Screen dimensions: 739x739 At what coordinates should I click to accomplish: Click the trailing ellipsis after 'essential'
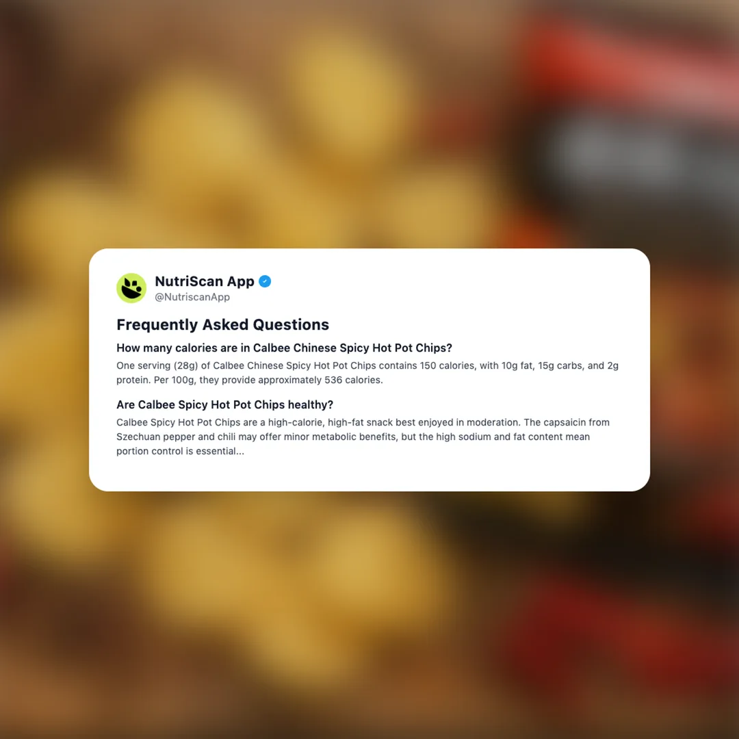(240, 452)
